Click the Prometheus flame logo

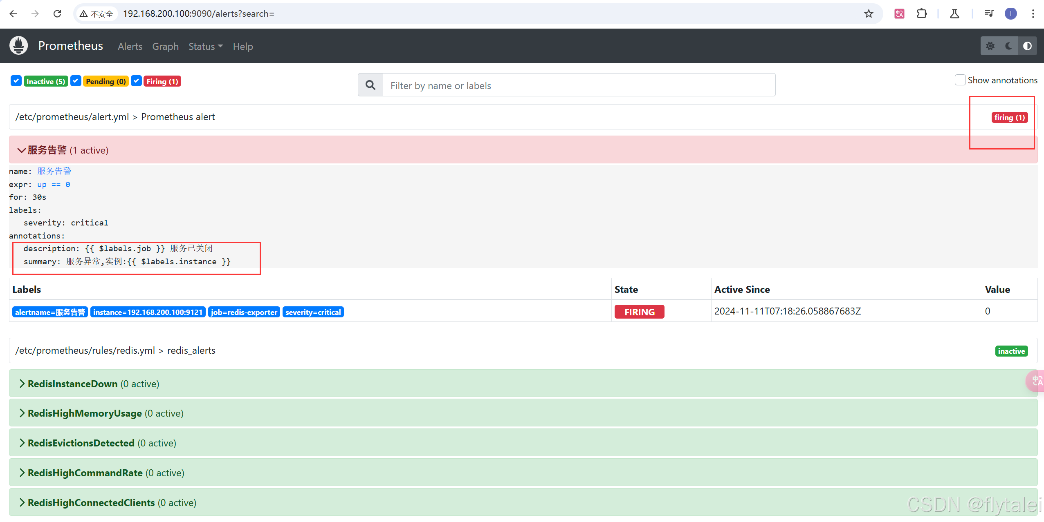pyautogui.click(x=18, y=46)
